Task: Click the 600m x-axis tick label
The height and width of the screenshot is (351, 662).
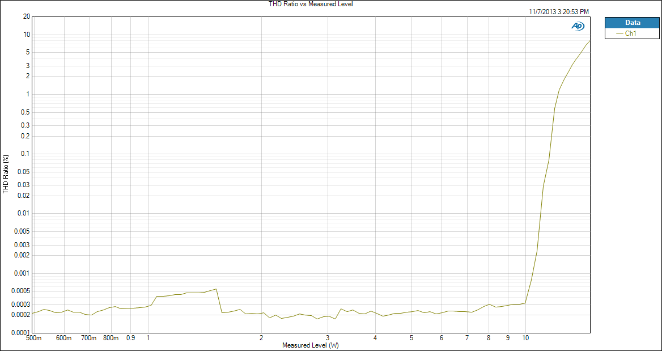Action: pos(64,339)
